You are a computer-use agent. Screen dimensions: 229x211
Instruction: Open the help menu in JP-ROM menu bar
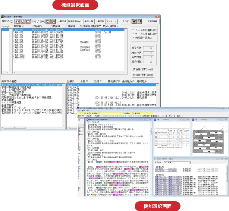tap(88, 111)
